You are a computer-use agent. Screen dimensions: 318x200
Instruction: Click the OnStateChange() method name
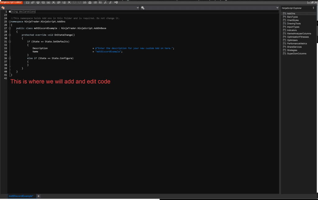65,35
